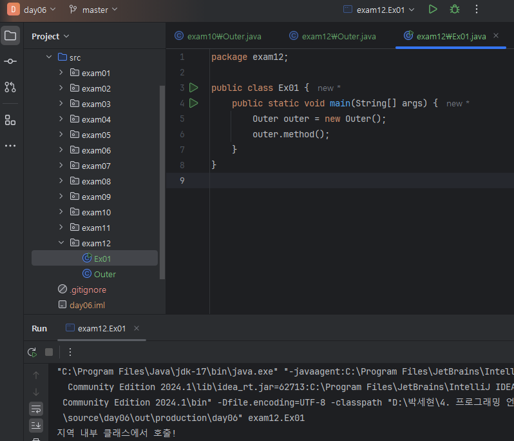Select the exam12.Ex01 tab in Run panel
The height and width of the screenshot is (441, 514).
[x=101, y=328]
